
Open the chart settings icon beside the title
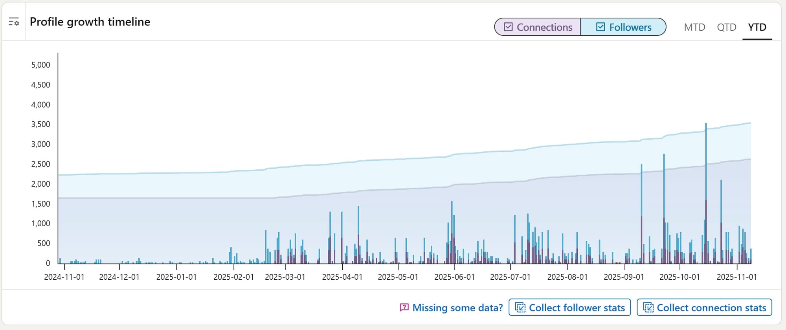tap(14, 22)
